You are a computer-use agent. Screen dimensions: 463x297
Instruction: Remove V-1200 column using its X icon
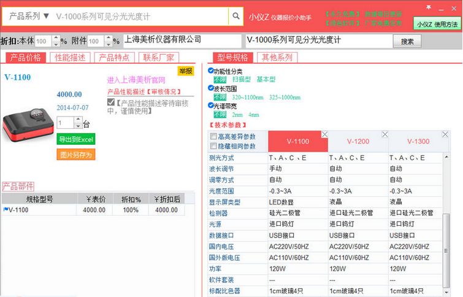point(385,134)
